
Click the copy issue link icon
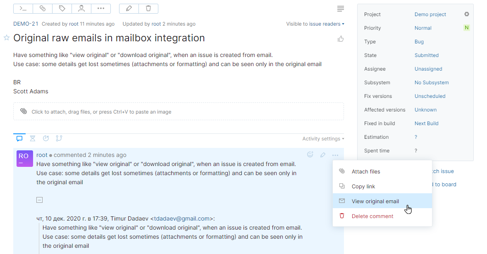pos(42,8)
